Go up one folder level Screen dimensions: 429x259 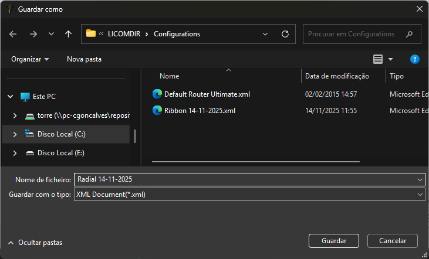[x=69, y=34]
